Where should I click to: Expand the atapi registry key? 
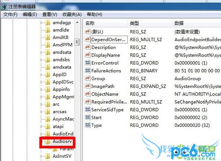tap(41, 126)
